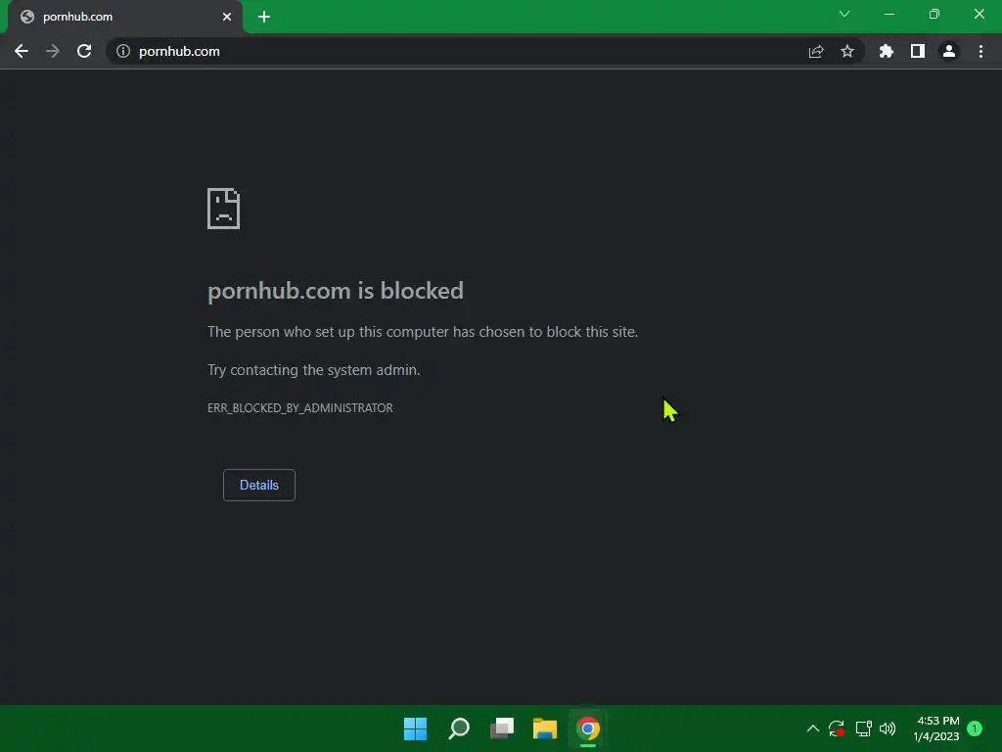Image resolution: width=1002 pixels, height=752 pixels.
Task: Open File Explorer from taskbar
Action: pos(545,728)
